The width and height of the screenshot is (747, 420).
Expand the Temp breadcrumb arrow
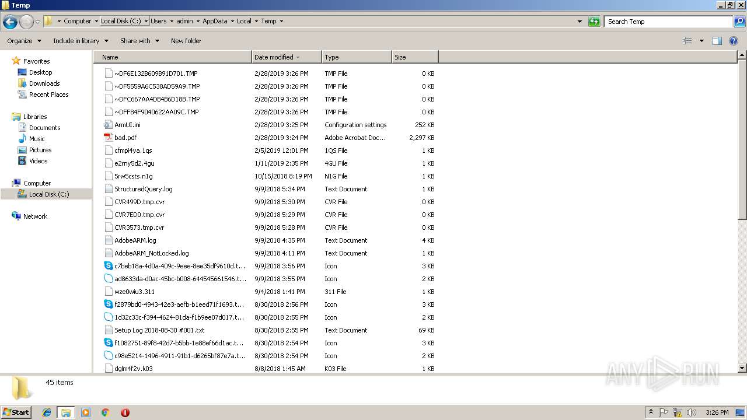pyautogui.click(x=281, y=21)
